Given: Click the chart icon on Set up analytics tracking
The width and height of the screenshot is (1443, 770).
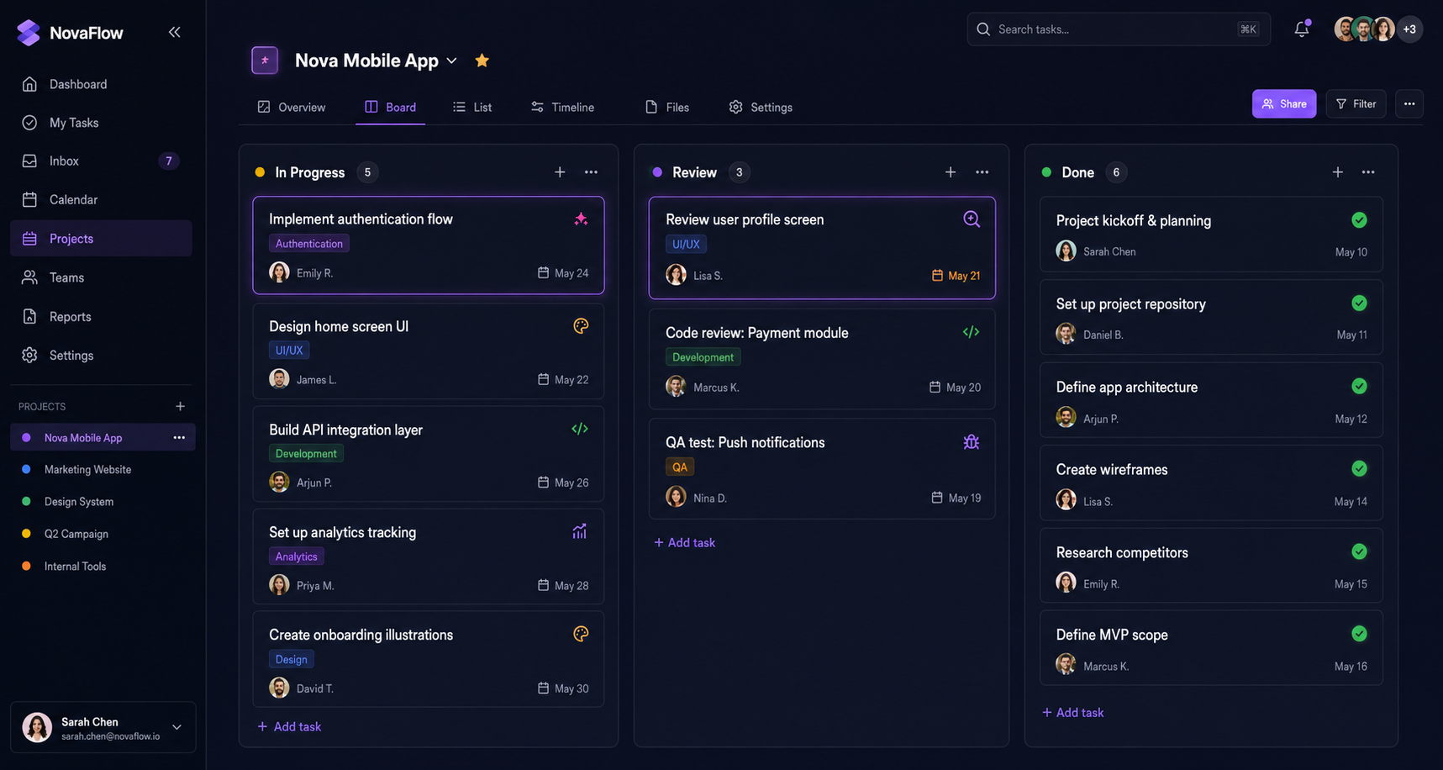Looking at the screenshot, I should (x=580, y=531).
